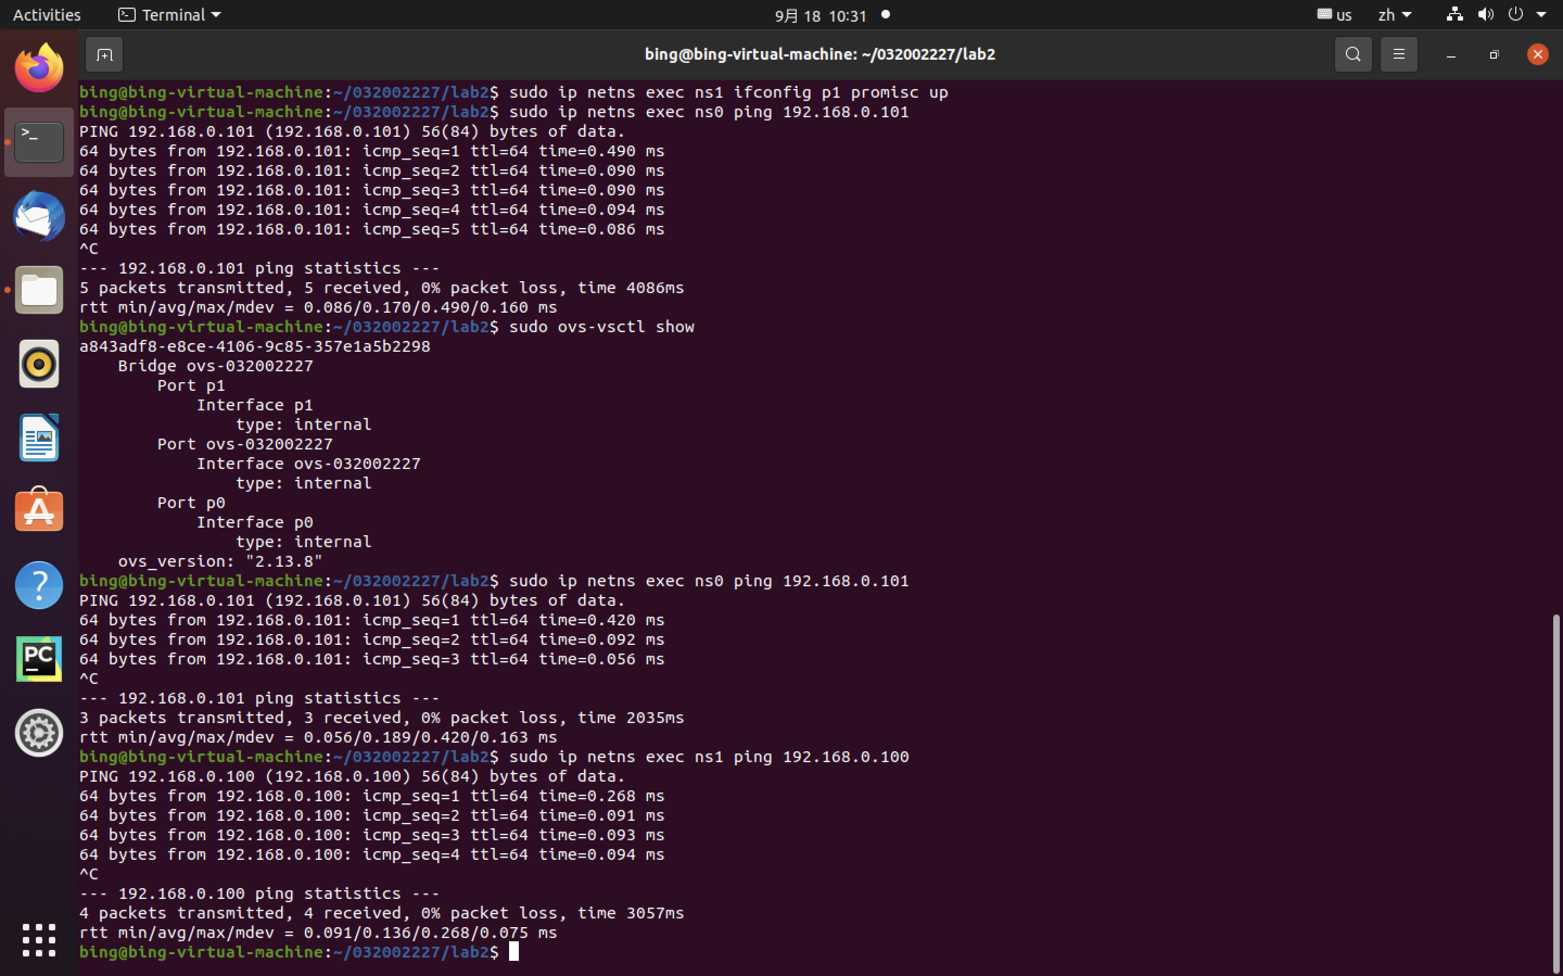Open a new terminal tab
The height and width of the screenshot is (976, 1563).
point(104,55)
